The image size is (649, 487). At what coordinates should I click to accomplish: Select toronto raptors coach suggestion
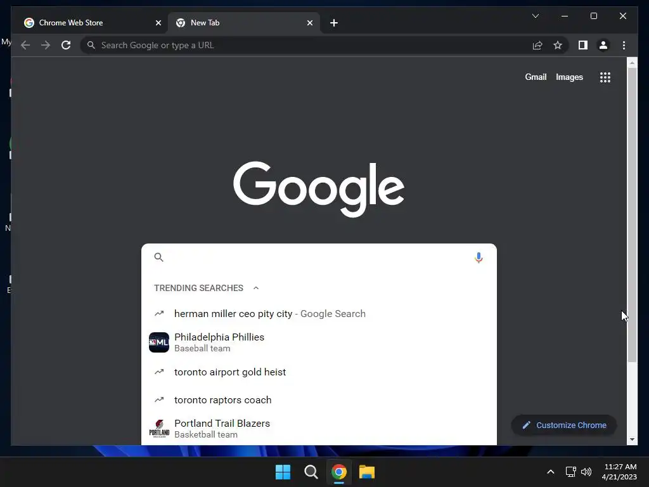(x=319, y=399)
